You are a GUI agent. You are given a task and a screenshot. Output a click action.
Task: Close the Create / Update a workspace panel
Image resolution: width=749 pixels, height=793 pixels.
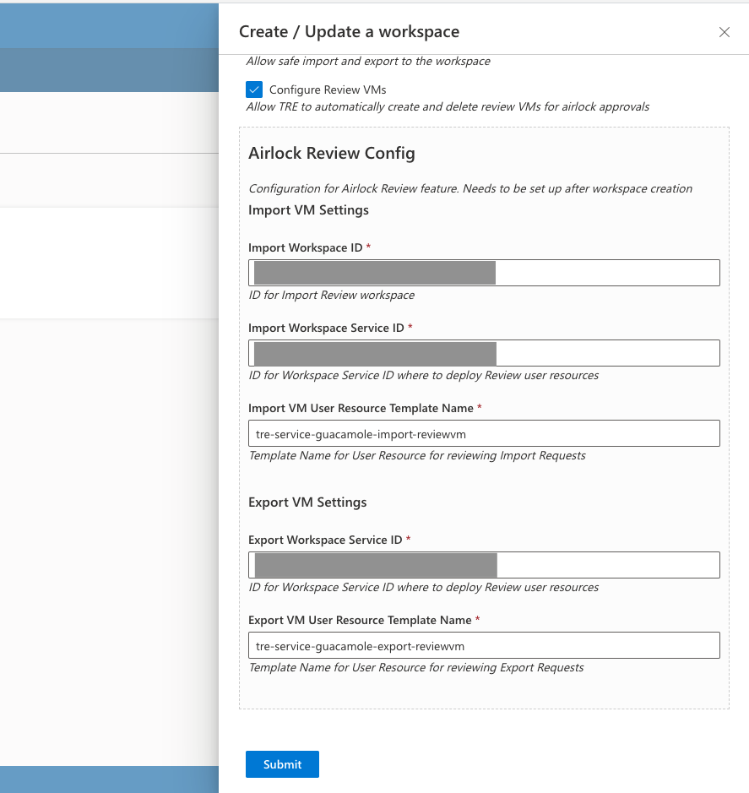724,32
